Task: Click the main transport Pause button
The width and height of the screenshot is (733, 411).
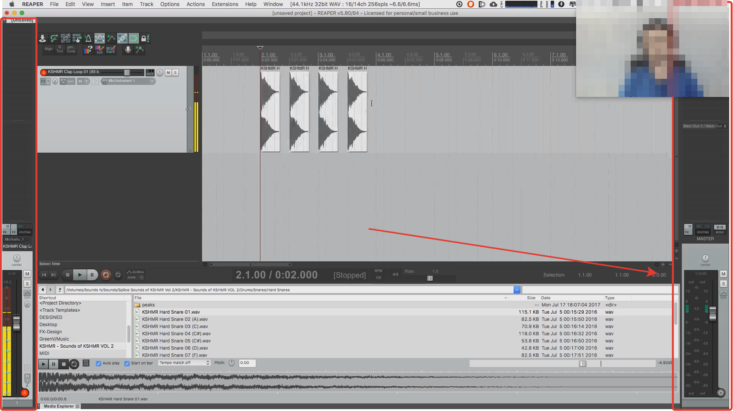Action: [x=92, y=275]
